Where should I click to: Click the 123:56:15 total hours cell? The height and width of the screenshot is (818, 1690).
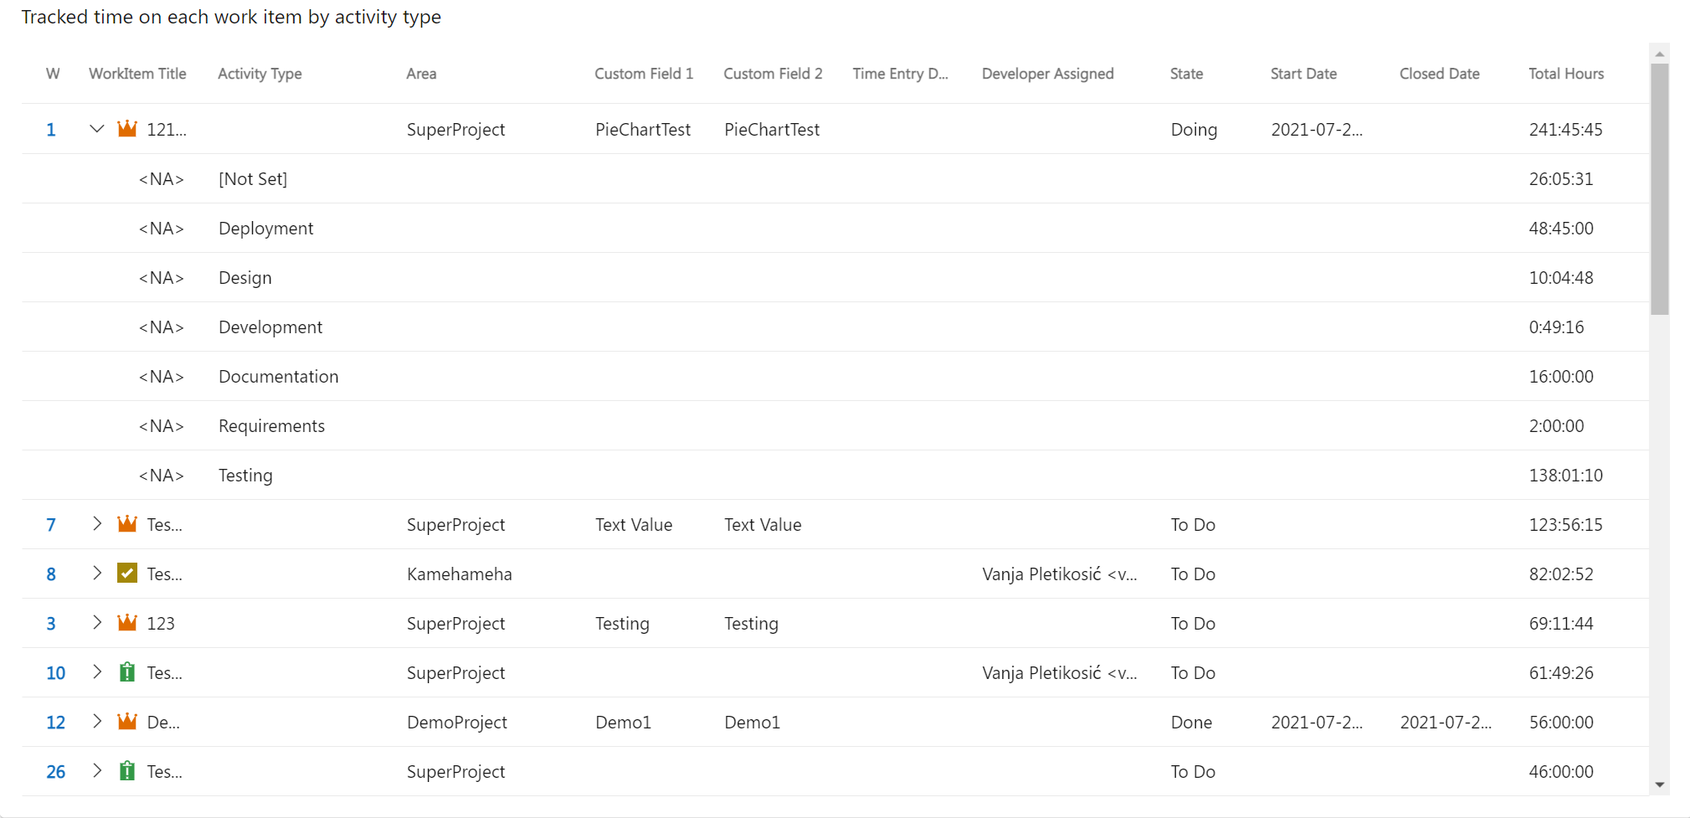tap(1565, 525)
